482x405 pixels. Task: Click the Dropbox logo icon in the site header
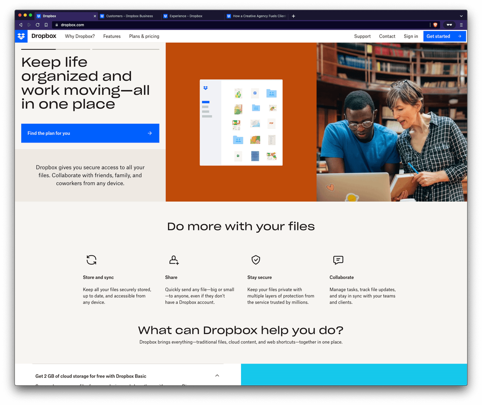(21, 36)
